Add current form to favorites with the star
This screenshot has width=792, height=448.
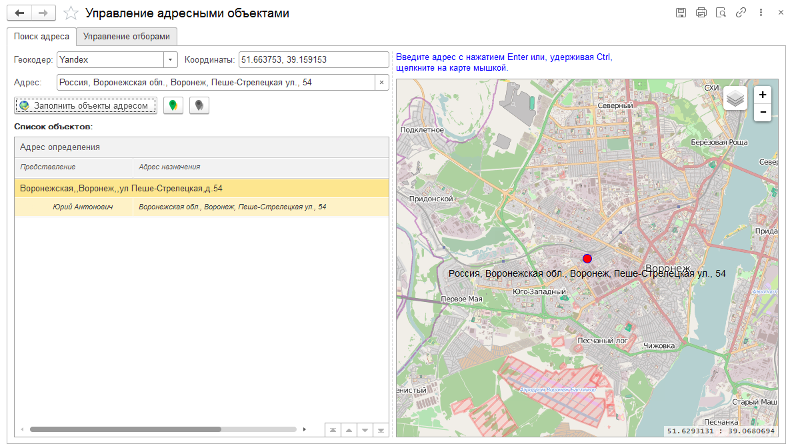tap(71, 13)
